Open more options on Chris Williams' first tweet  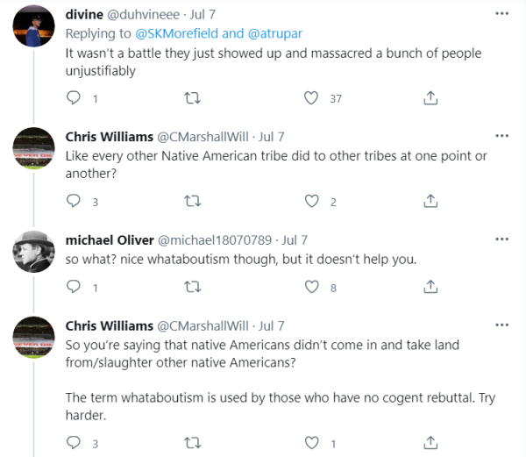(x=501, y=136)
